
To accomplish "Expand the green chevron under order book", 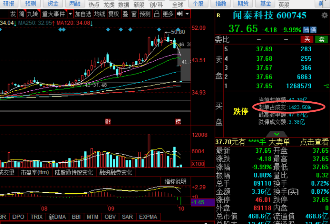I will click(x=276, y=134).
